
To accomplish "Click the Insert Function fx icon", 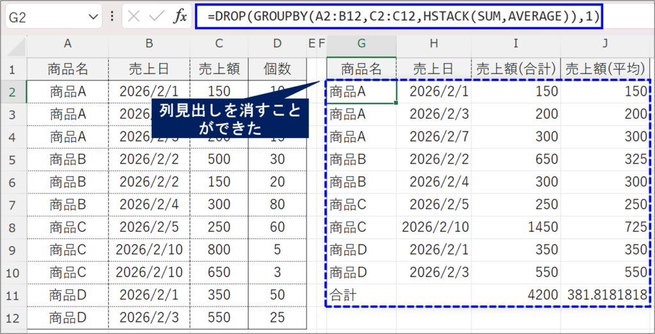I will pos(181,17).
